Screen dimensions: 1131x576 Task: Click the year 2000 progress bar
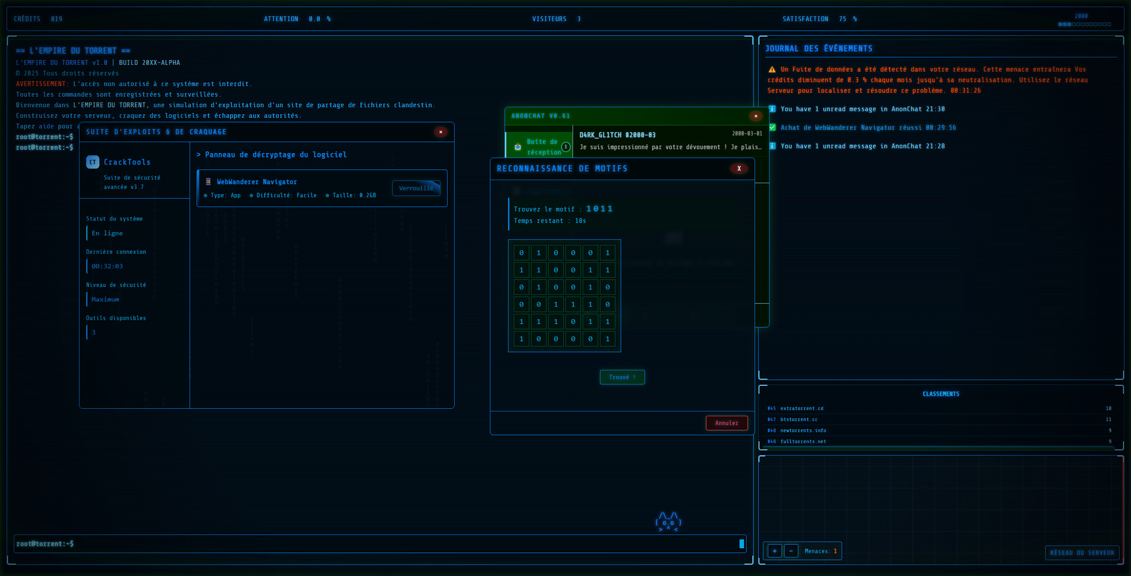(1084, 24)
